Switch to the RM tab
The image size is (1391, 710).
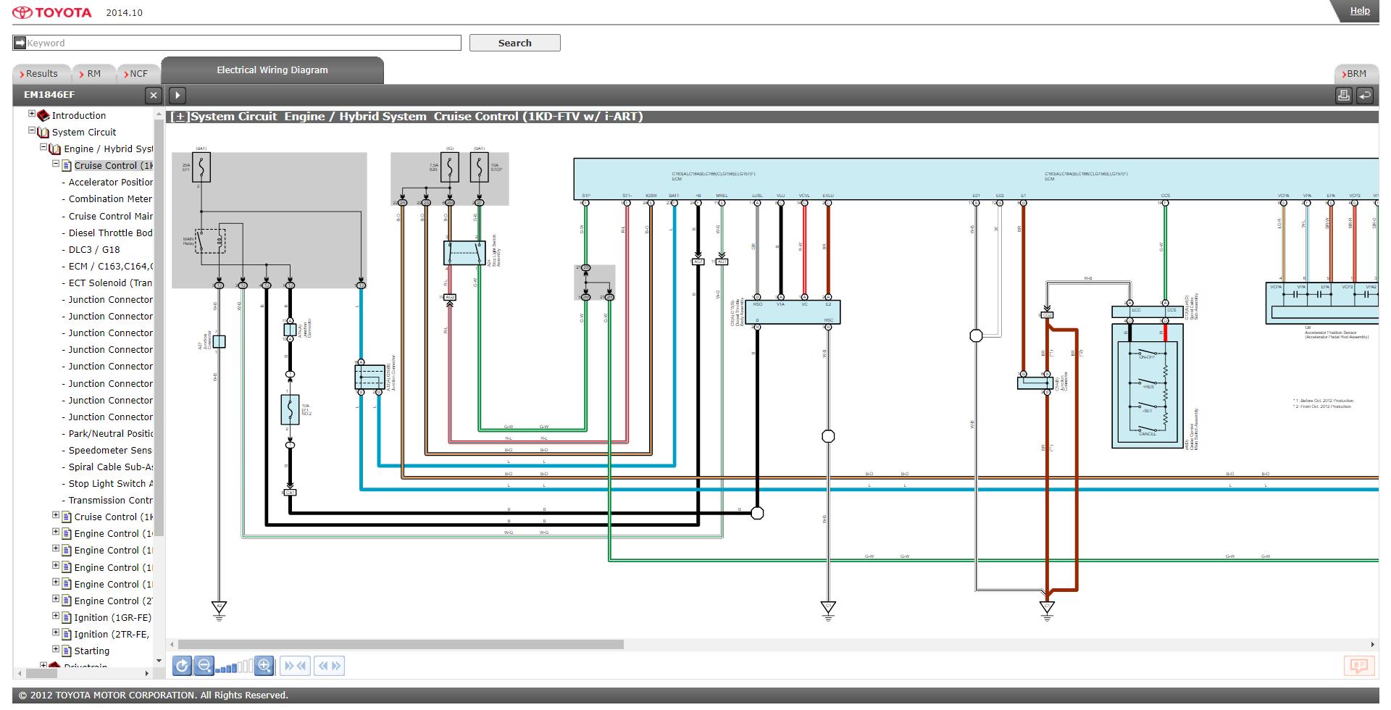point(93,74)
